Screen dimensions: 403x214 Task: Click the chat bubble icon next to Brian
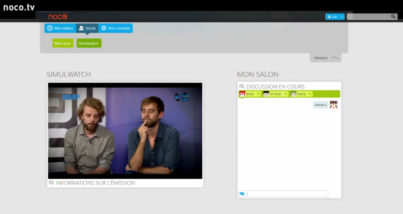click(258, 94)
